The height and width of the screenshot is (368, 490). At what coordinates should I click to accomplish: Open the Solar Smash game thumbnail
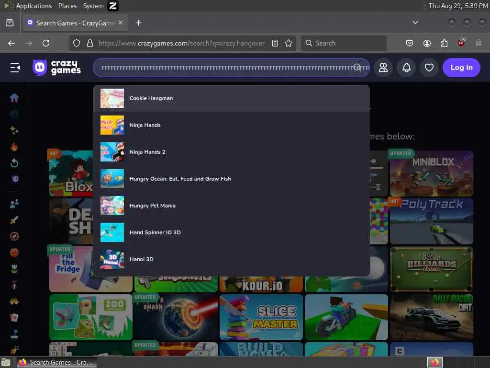(x=176, y=317)
